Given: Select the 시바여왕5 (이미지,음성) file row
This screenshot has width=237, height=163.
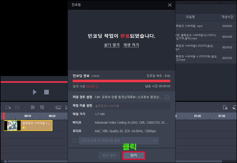Looking at the screenshot, I should (206, 47).
